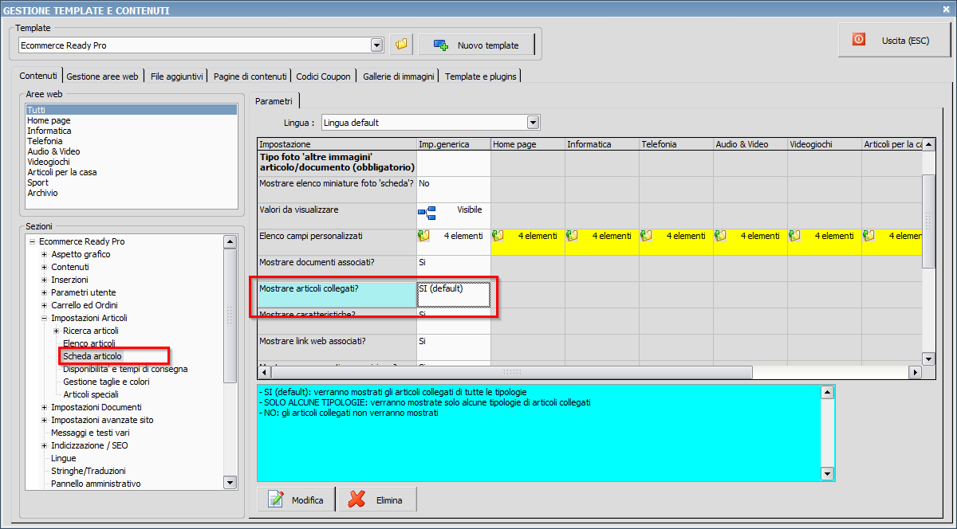Select Tutti in Aree web list

(x=132, y=110)
